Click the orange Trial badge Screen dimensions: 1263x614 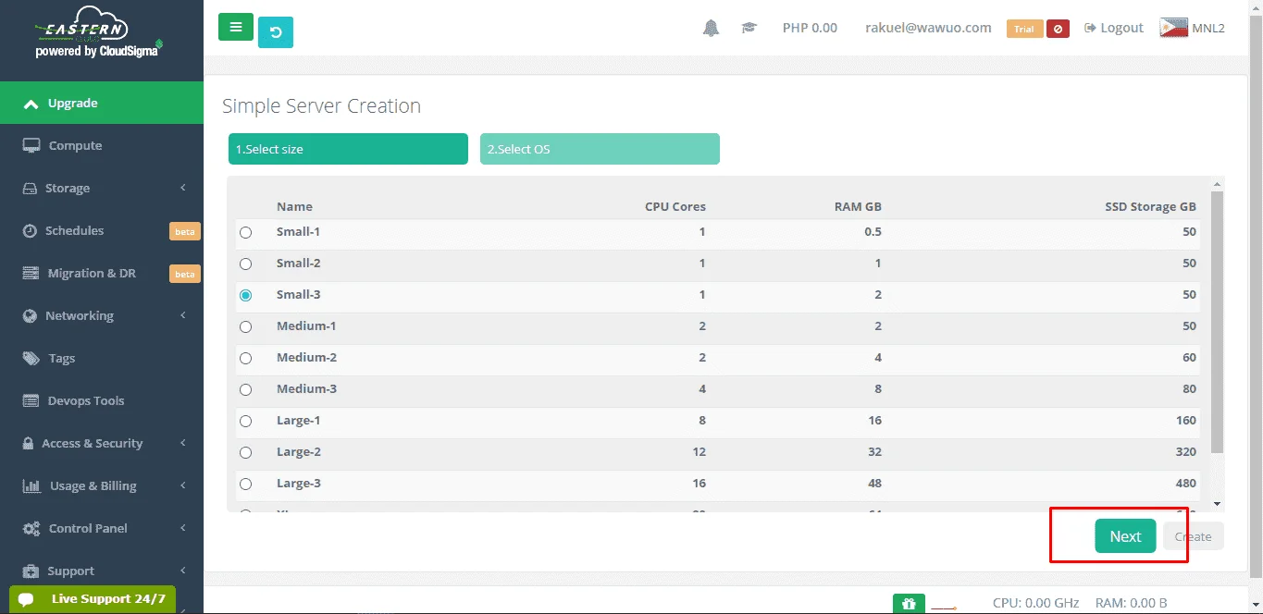[1023, 29]
